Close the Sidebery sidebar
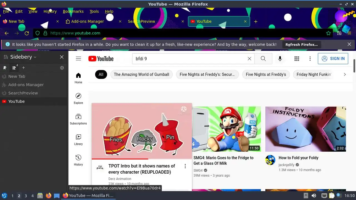The image size is (356, 200). pyautogui.click(x=62, y=57)
